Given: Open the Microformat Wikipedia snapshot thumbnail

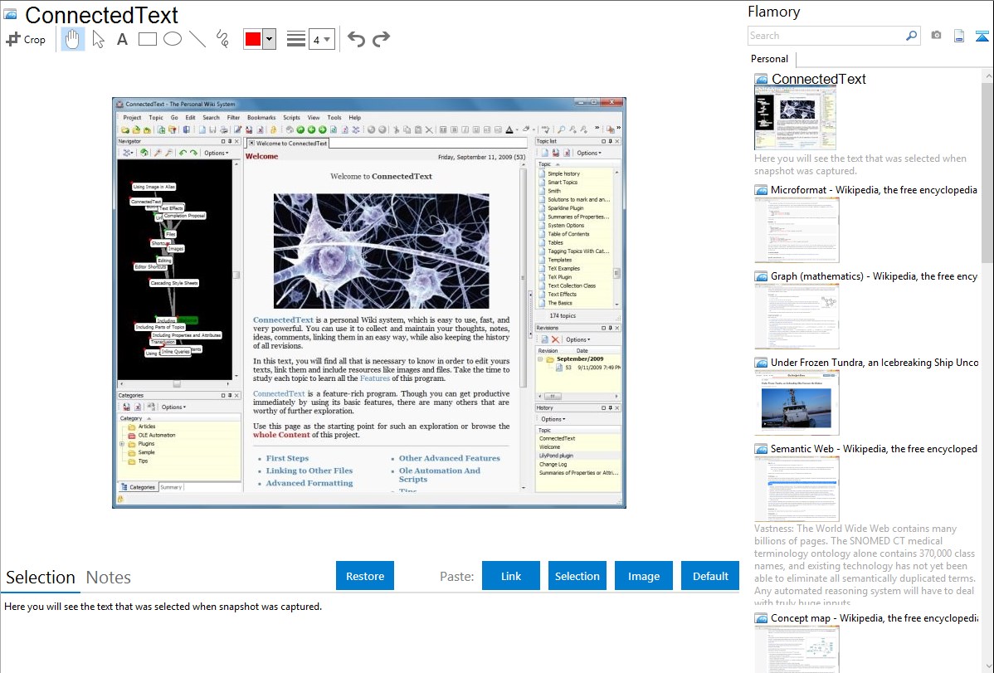Looking at the screenshot, I should (797, 230).
